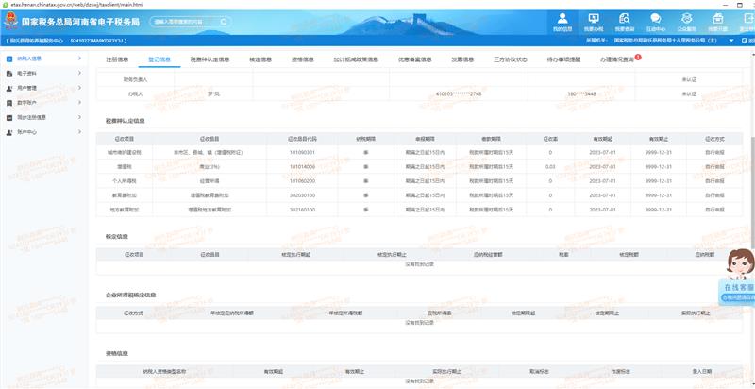Switch to the 注册信息 tab
Screen dimensions: 755x389
pos(117,59)
